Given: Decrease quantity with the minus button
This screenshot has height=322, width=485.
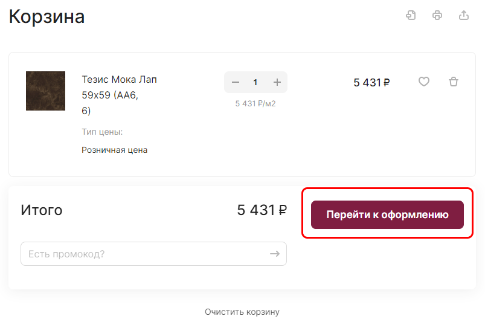Looking at the screenshot, I should [x=236, y=82].
